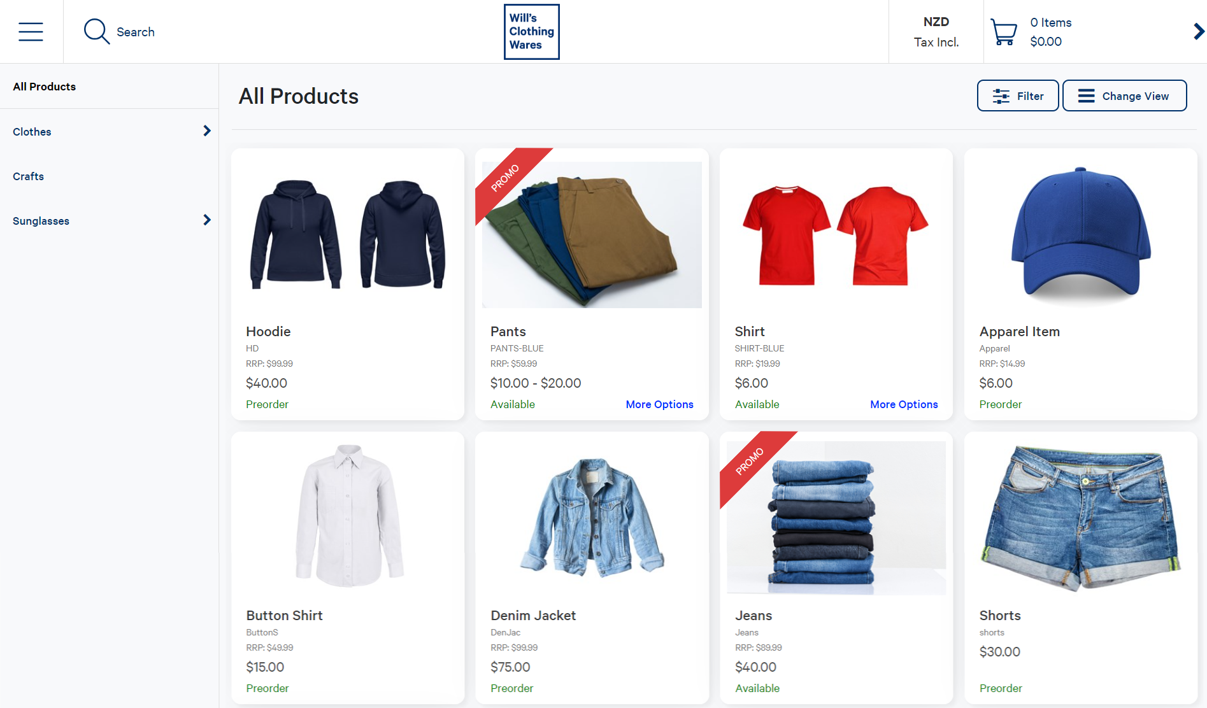Click the blue cap Apparel Item image

tap(1080, 234)
